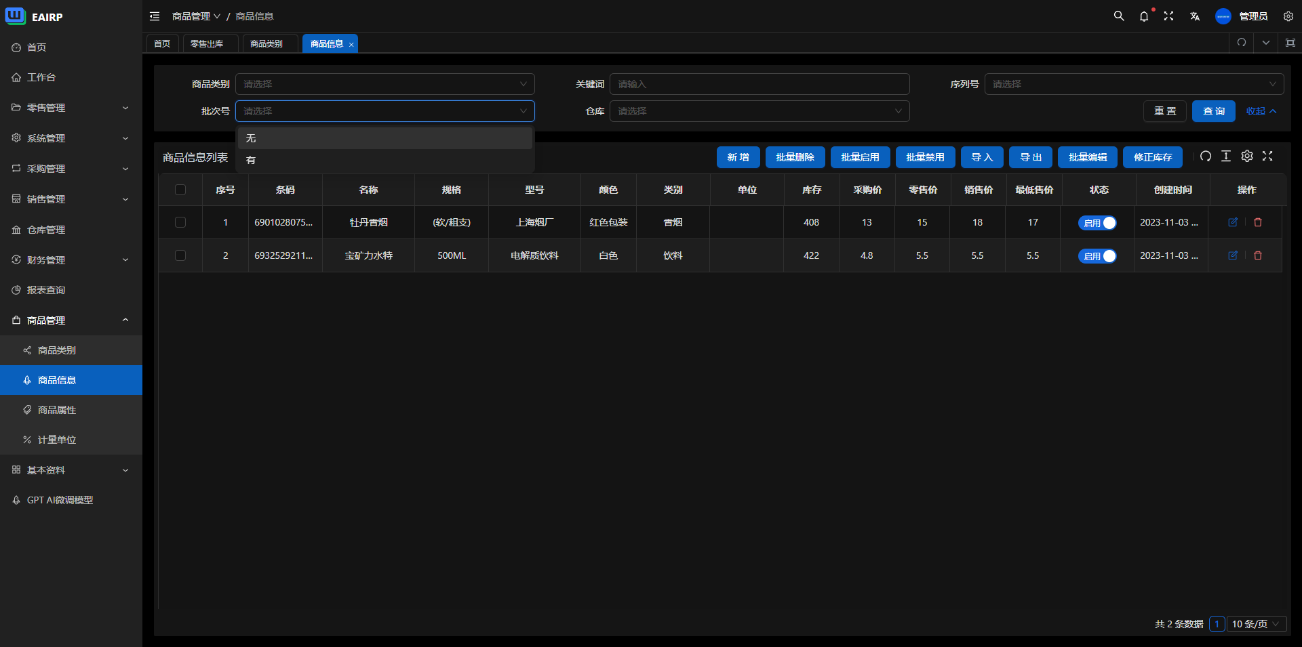
Task: Click the edit icon for 牡丹香烟 row
Action: pyautogui.click(x=1233, y=222)
